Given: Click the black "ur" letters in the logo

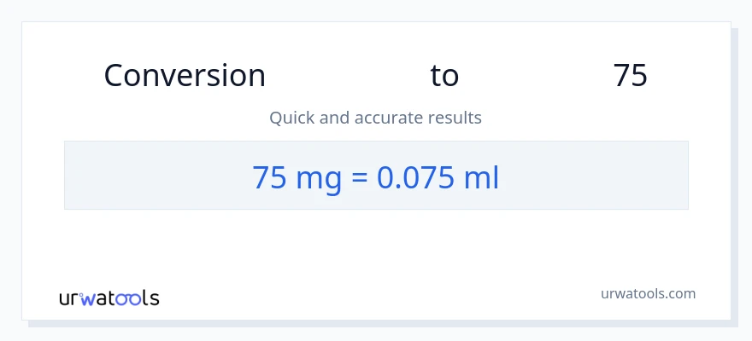Looking at the screenshot, I should click(x=69, y=298).
